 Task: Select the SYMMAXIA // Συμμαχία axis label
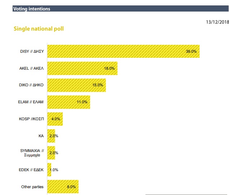pyautogui.click(x=32, y=153)
